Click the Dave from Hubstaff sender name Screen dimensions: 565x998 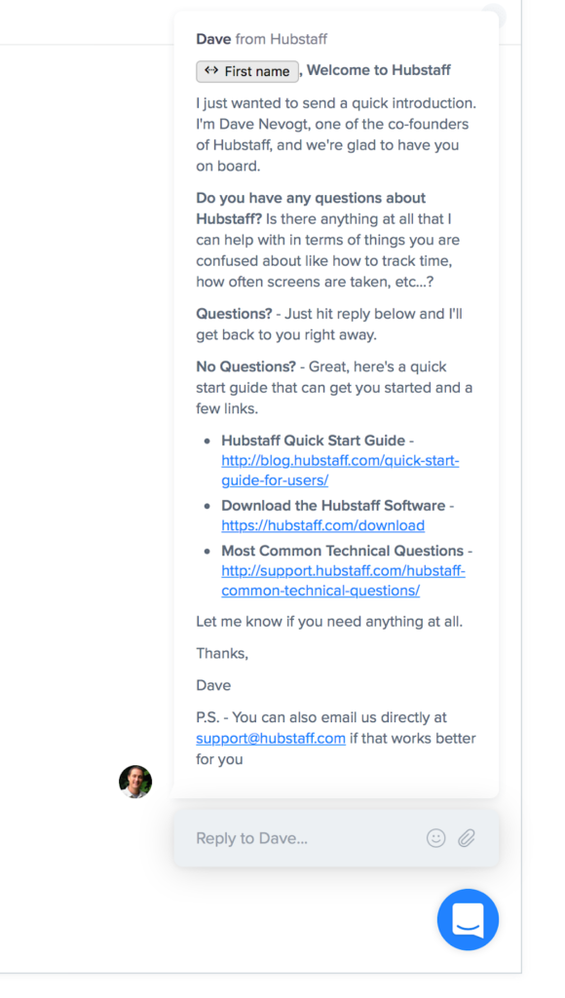pos(261,39)
